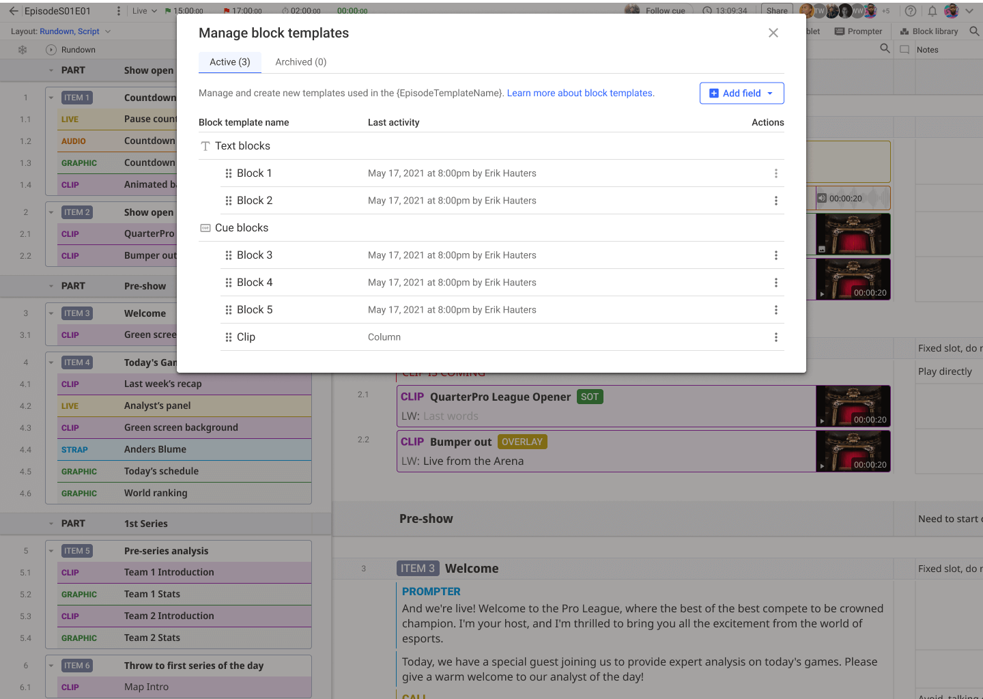983x699 pixels.
Task: Click the SOT tag on QuarterPro League Opener
Action: 590,397
